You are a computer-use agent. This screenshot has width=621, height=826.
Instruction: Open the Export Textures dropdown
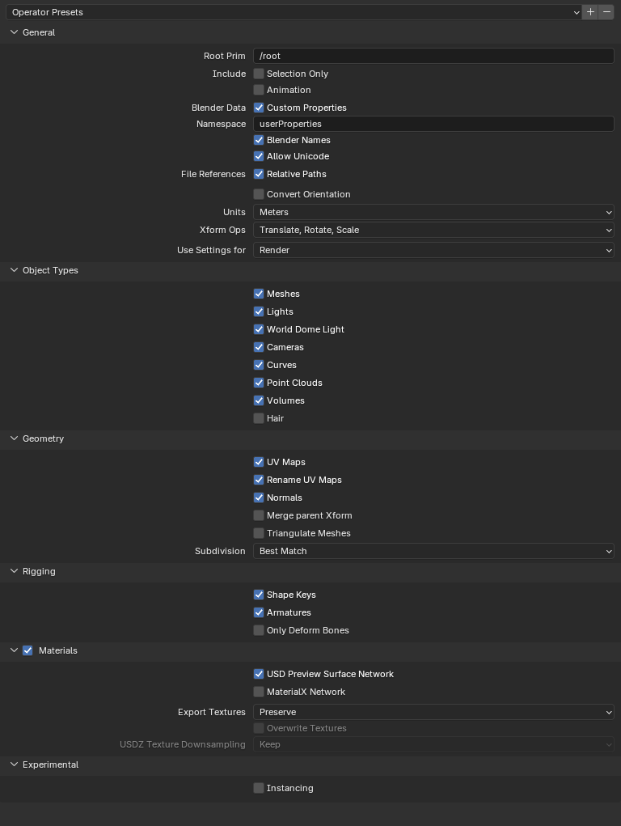pos(433,712)
